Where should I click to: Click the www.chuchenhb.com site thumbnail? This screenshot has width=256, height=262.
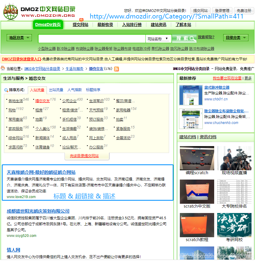(191, 119)
